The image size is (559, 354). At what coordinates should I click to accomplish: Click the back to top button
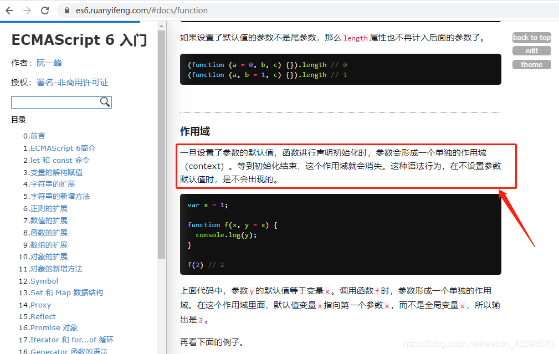[531, 38]
